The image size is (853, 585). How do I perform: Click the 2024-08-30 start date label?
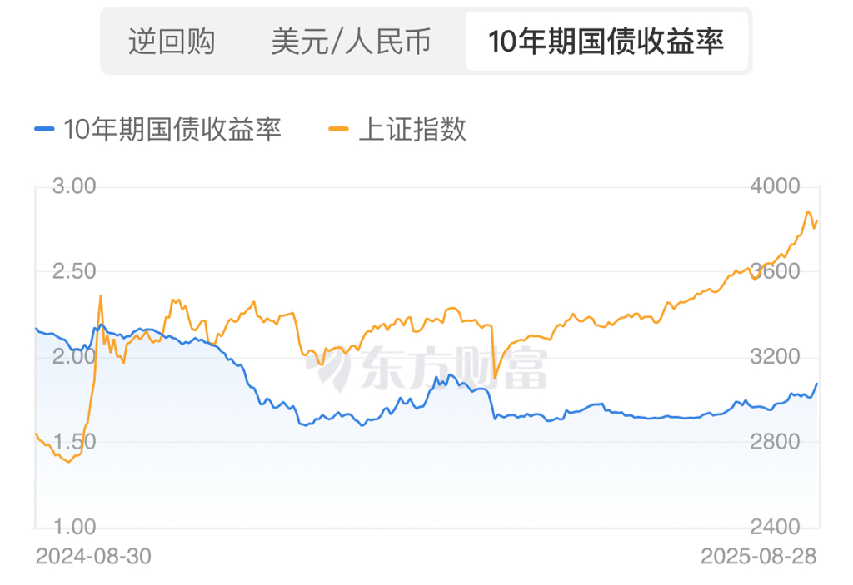click(x=93, y=556)
